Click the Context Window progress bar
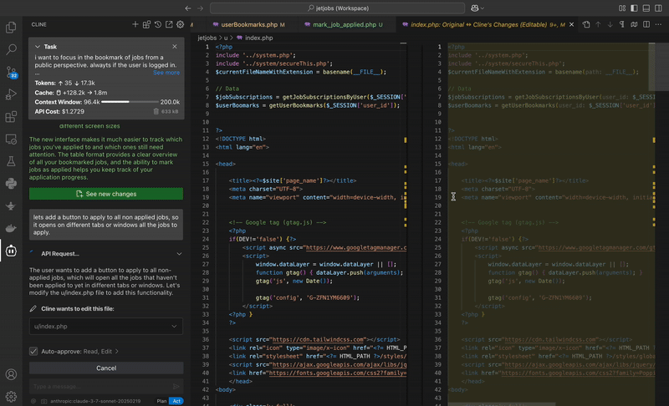The image size is (669, 406). [x=130, y=102]
